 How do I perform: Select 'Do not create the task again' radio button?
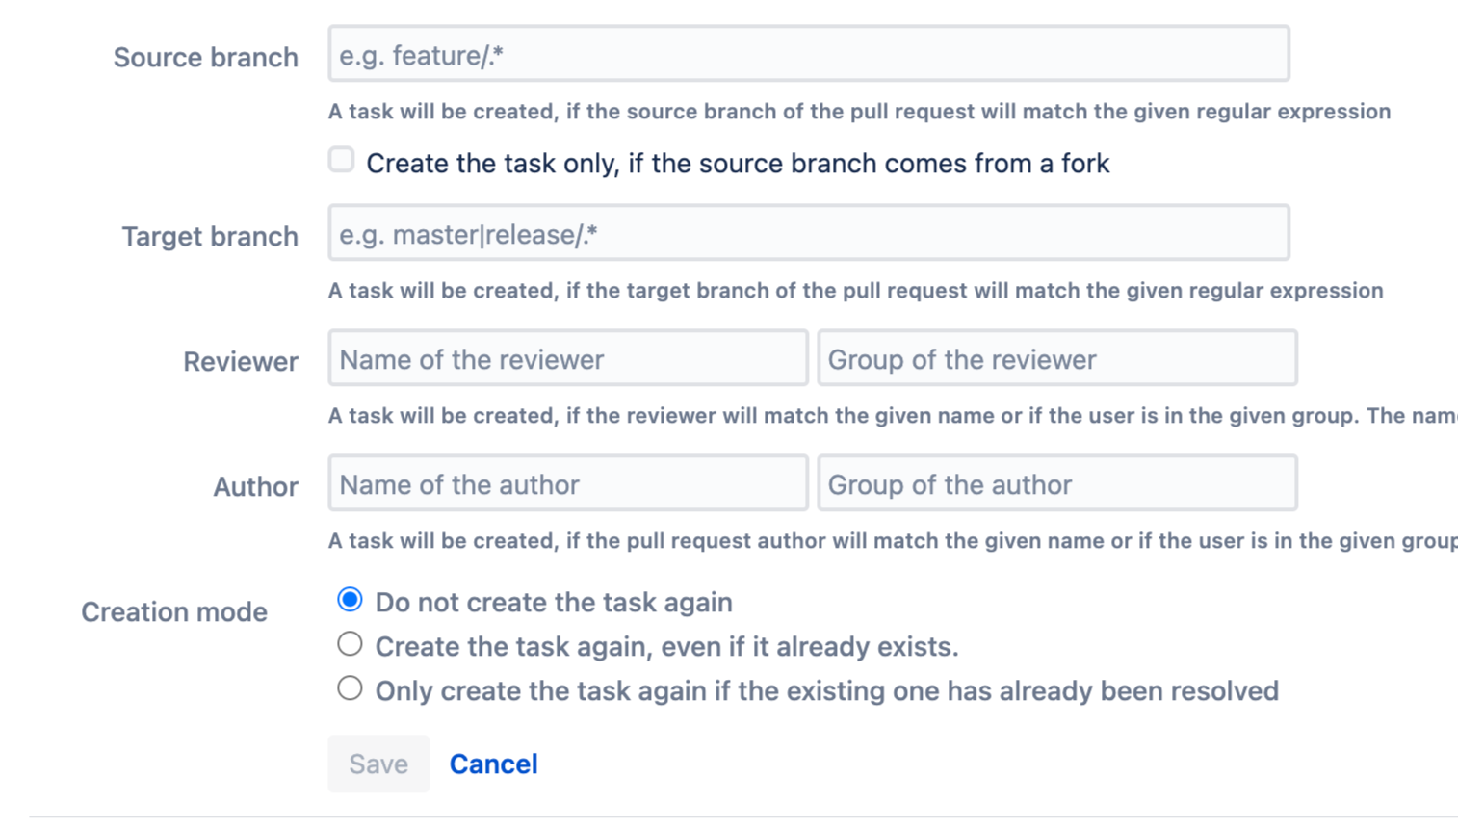[350, 600]
